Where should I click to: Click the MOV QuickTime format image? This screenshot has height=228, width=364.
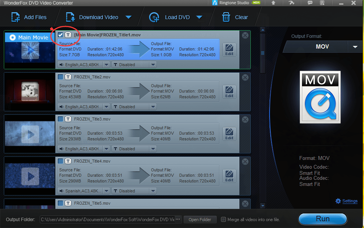click(320, 97)
